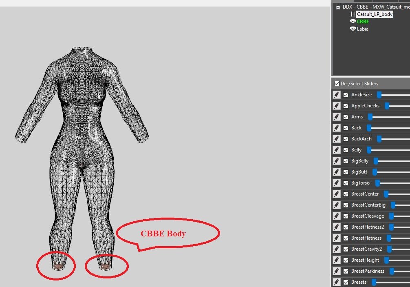Edit the BigBelly slider with pencil

click(337, 161)
